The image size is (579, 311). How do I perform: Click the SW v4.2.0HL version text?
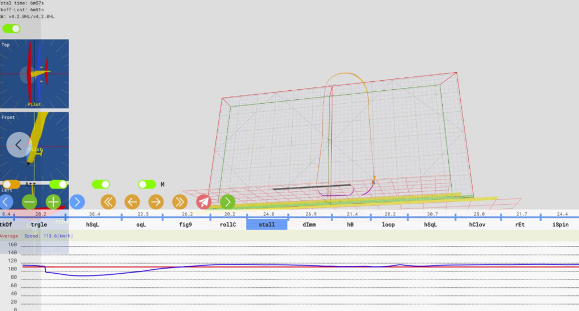27,16
